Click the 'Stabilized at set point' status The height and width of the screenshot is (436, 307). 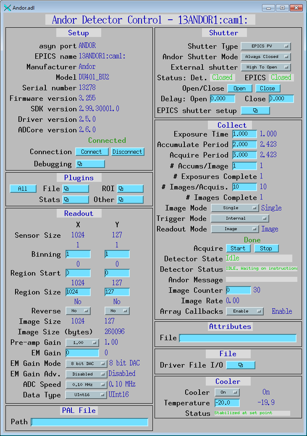pos(243,413)
